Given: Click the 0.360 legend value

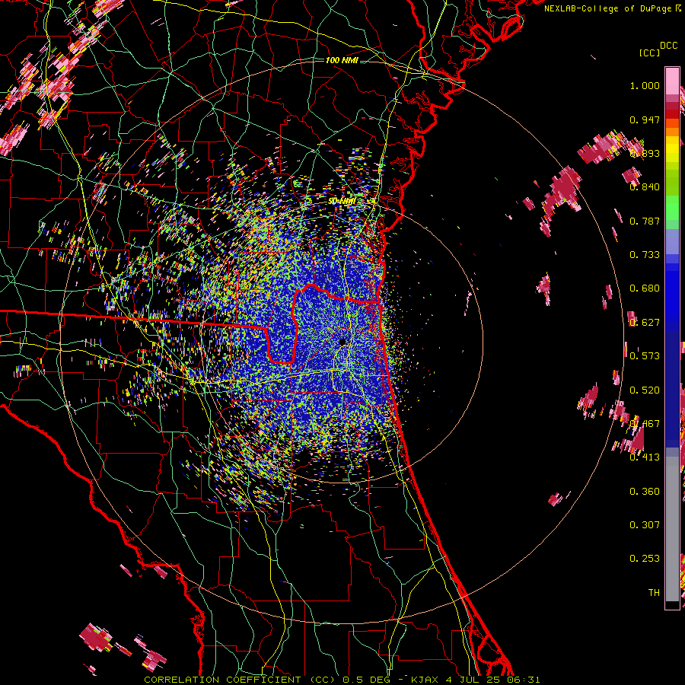Looking at the screenshot, I should [x=645, y=491].
